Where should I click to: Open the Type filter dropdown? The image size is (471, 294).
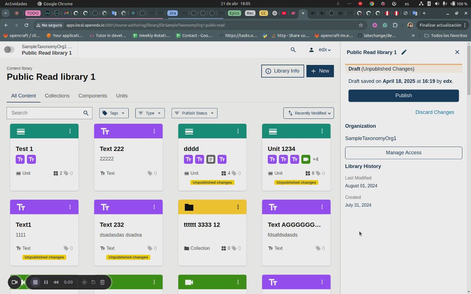(150, 113)
